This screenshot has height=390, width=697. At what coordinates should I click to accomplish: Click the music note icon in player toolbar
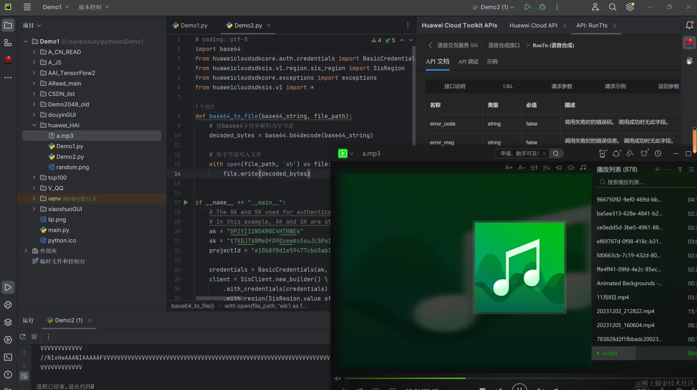coord(583,168)
